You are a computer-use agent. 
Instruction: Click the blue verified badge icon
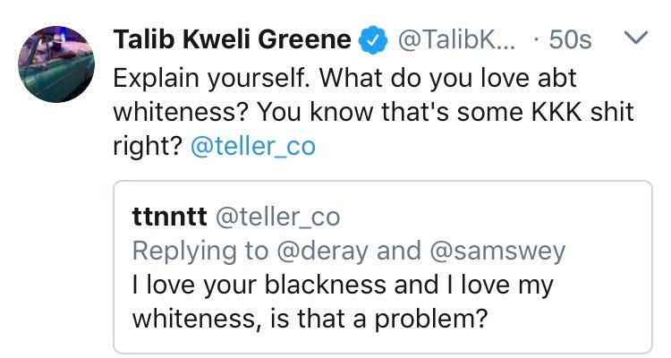coord(371,40)
